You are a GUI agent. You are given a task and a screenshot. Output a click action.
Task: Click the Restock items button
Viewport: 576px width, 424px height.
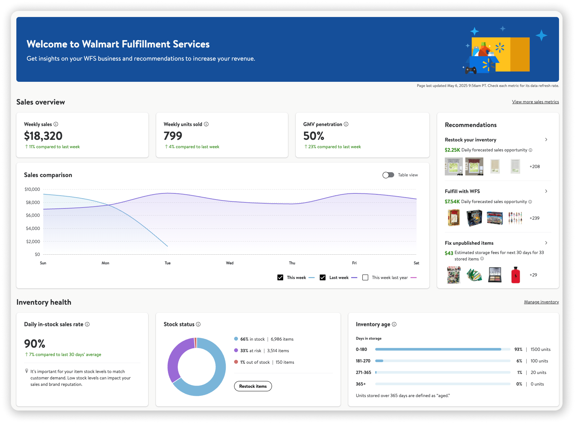click(x=253, y=386)
